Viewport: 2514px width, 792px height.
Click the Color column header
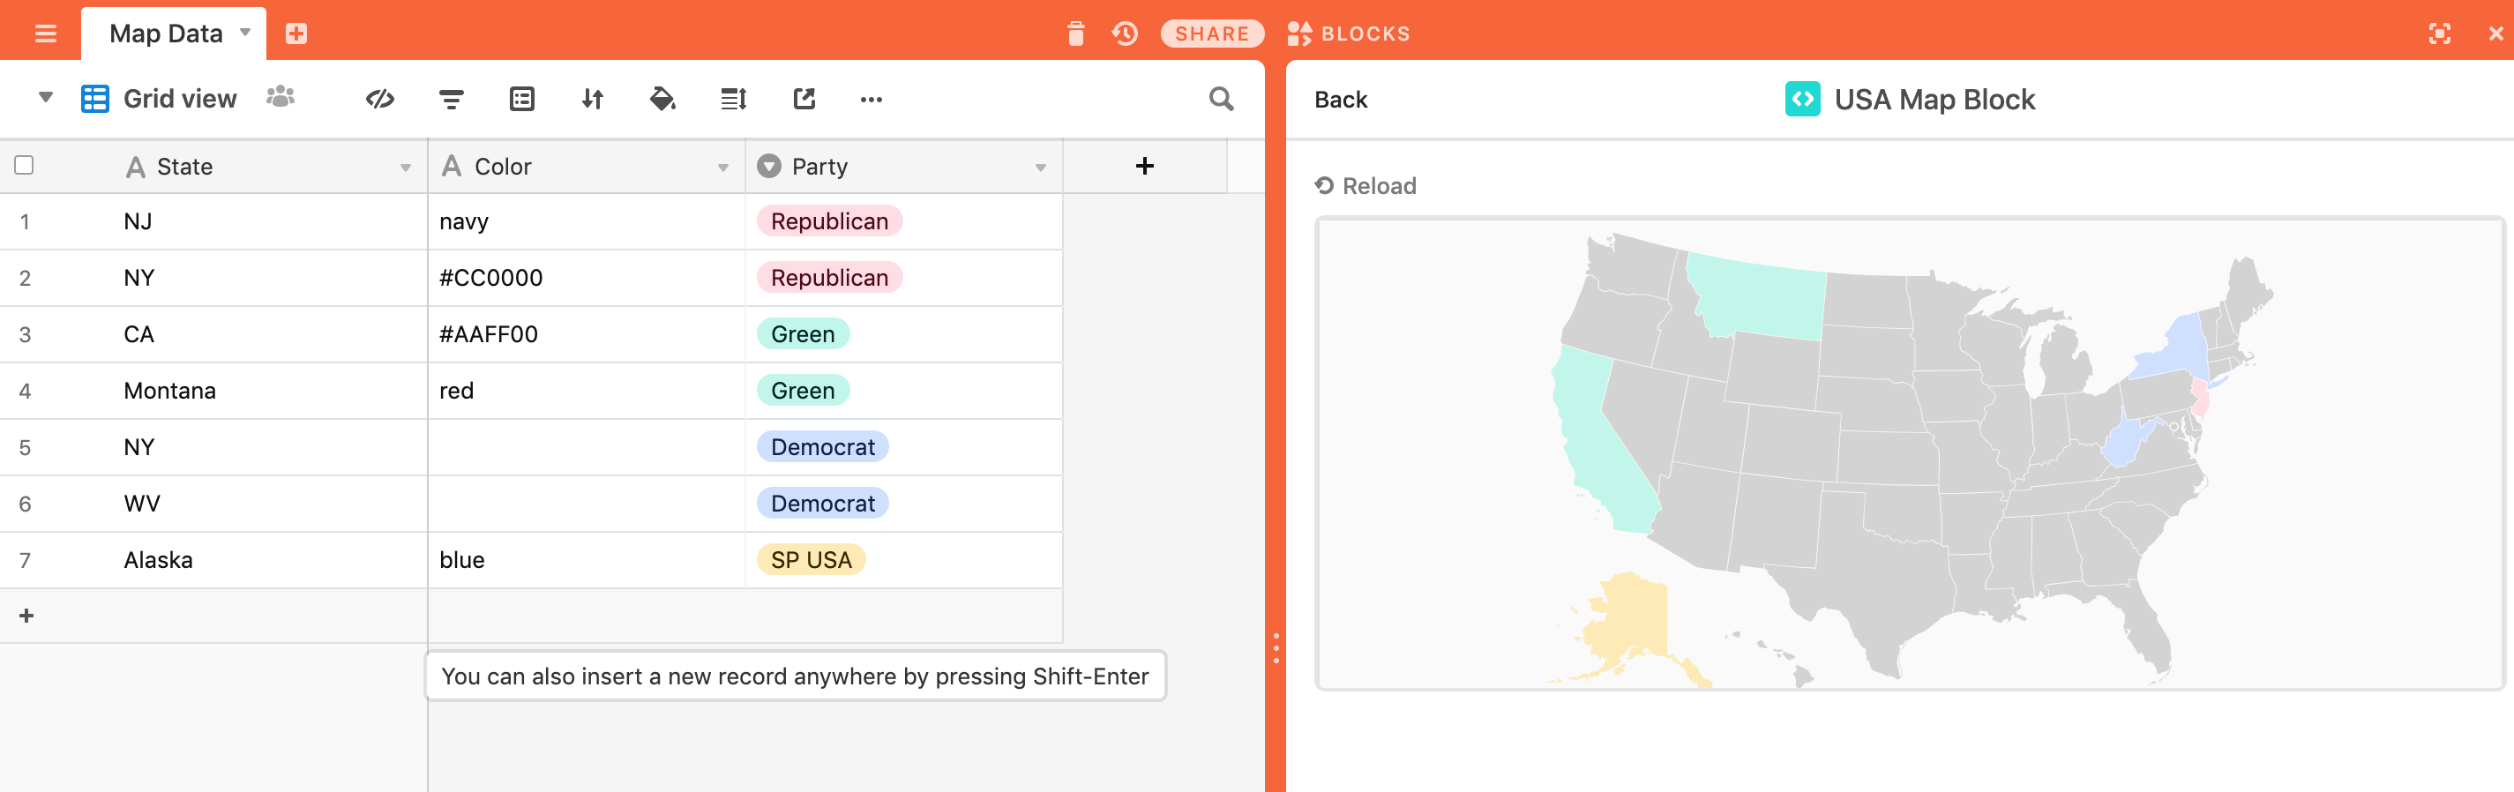587,167
